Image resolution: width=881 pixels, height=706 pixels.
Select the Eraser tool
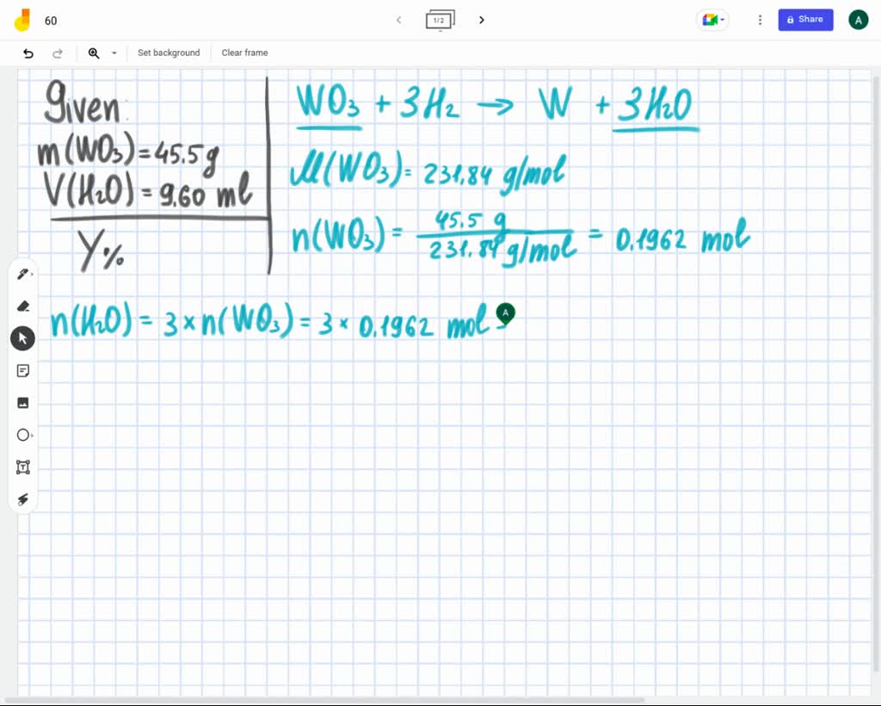click(x=23, y=306)
